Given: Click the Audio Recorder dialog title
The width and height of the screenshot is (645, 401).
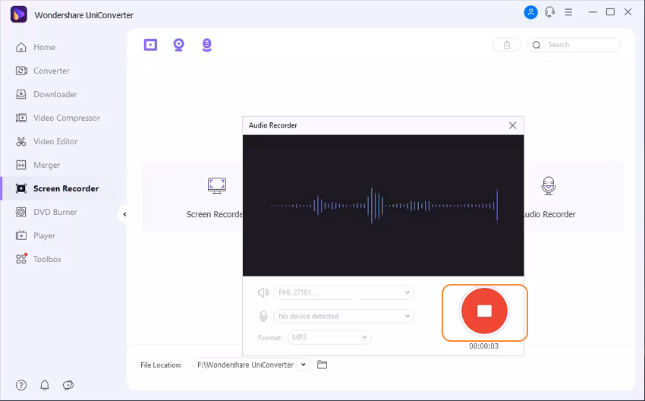Looking at the screenshot, I should pyautogui.click(x=272, y=125).
